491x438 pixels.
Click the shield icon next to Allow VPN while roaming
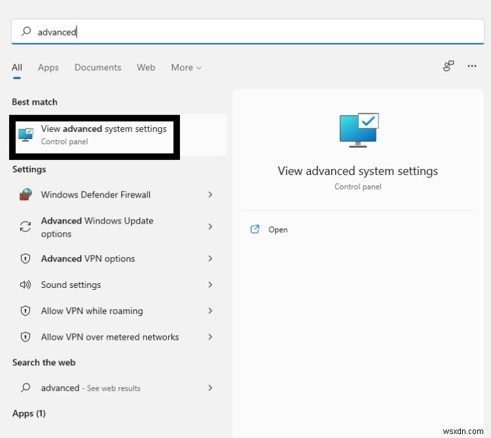click(x=26, y=311)
